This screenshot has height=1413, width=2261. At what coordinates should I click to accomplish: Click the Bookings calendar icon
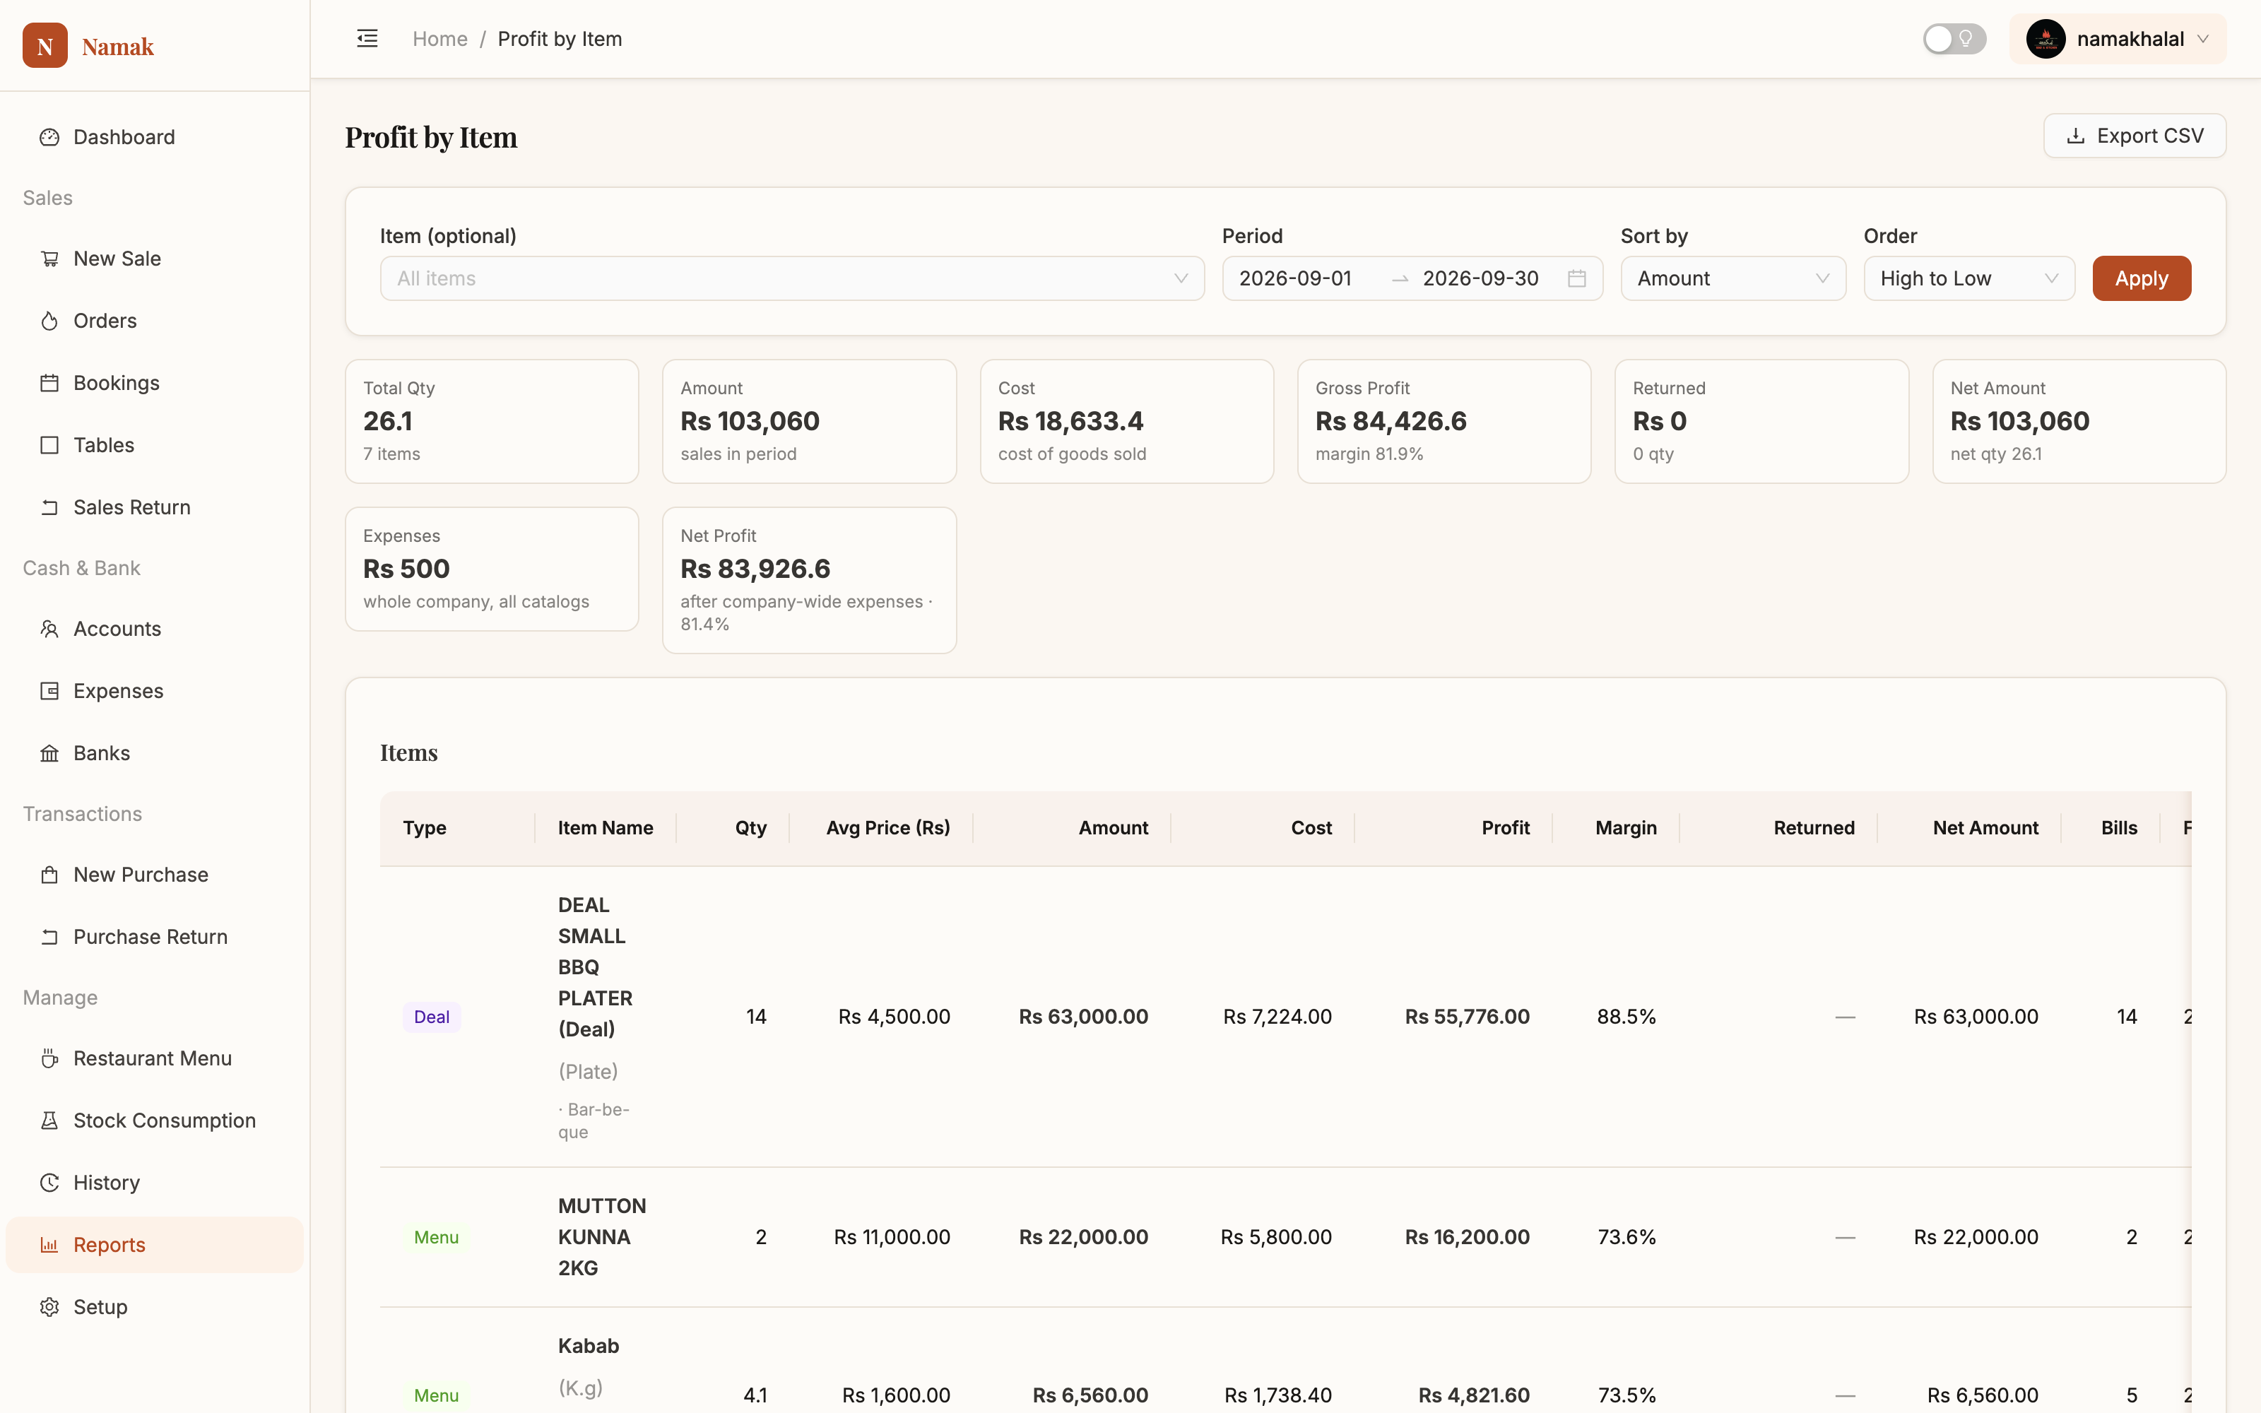(49, 383)
